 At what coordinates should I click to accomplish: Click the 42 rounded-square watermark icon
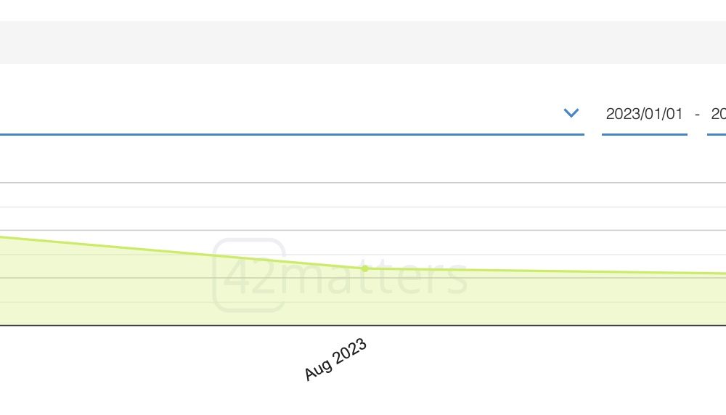[x=249, y=275]
